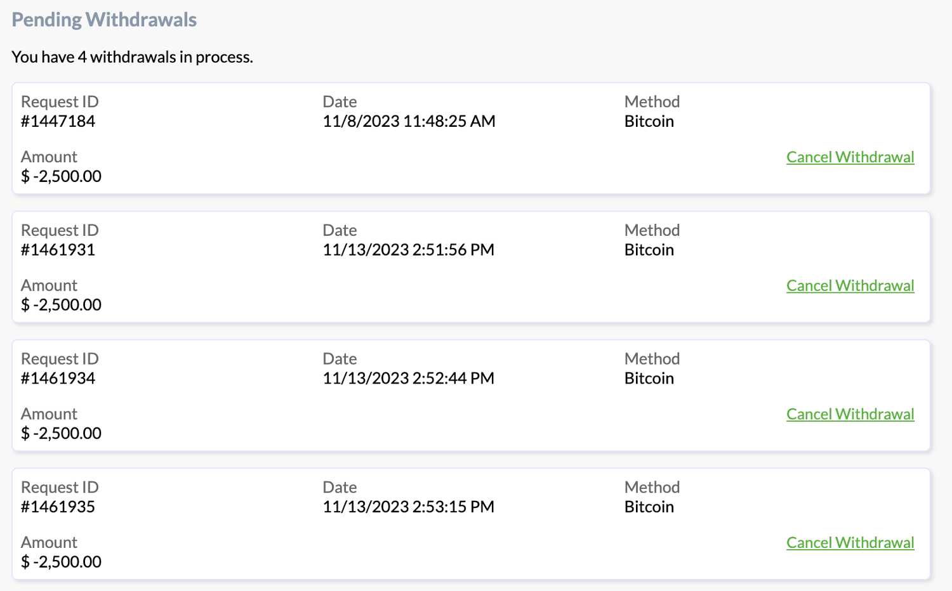The width and height of the screenshot is (952, 591).
Task: Click the amount of request #1461934
Action: coord(61,433)
